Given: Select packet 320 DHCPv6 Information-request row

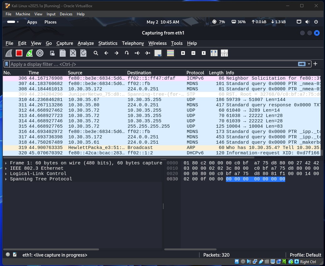Looking at the screenshot, I should (162, 153).
